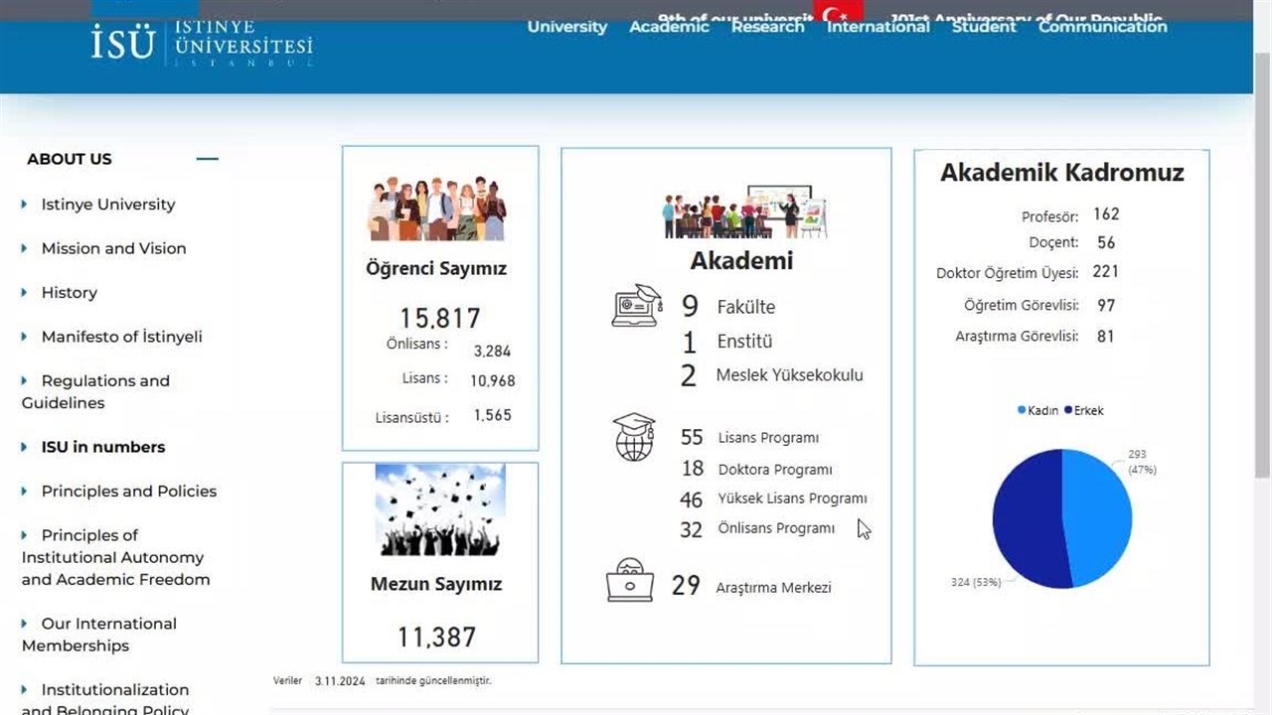Collapse the ABOUT US sidebar section
Viewport: 1272px width, 715px height.
point(207,159)
